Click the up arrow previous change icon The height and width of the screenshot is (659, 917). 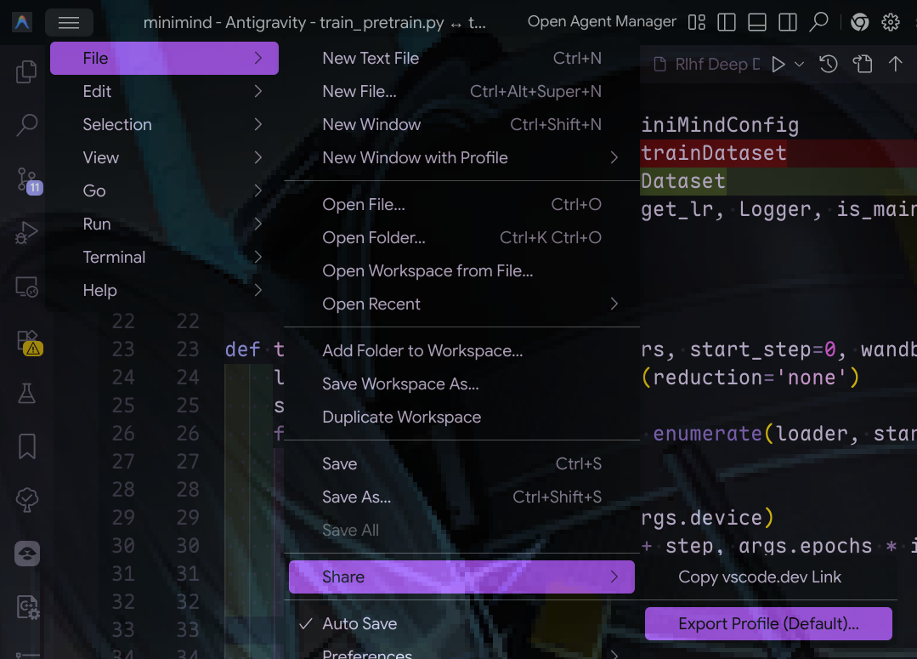[896, 64]
